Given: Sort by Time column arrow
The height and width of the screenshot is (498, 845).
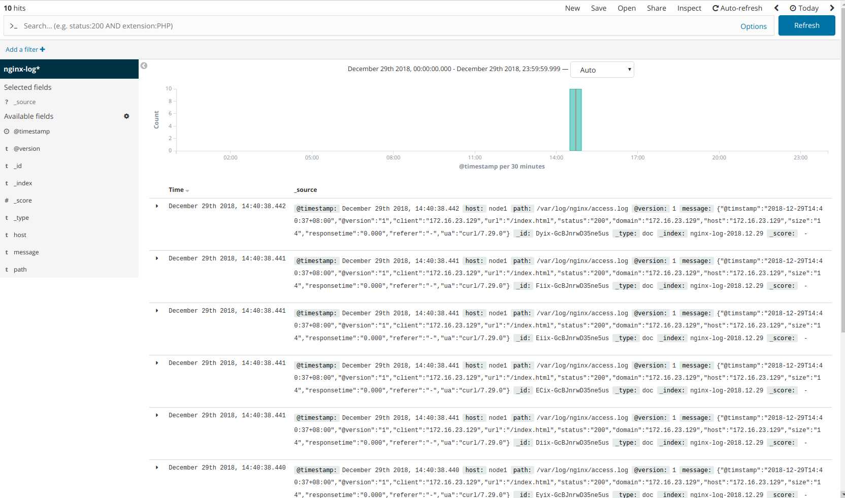Looking at the screenshot, I should pyautogui.click(x=187, y=191).
